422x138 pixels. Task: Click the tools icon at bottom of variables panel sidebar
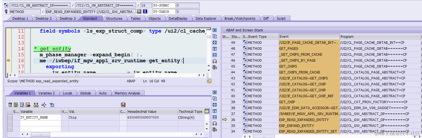click(x=215, y=130)
